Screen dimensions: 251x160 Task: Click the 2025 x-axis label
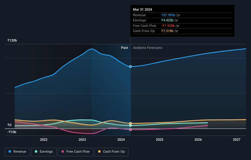point(160,140)
